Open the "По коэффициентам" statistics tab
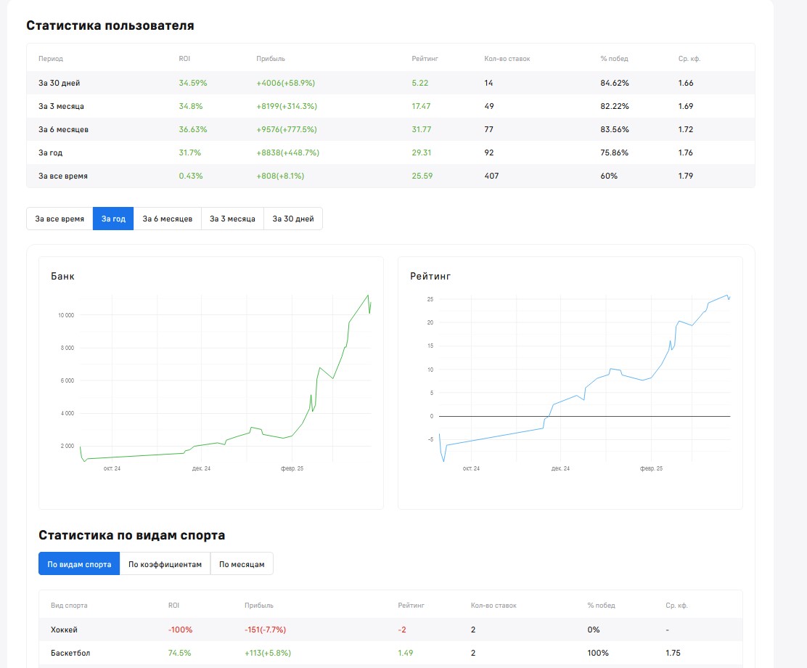Screen dimensions: 807x668 point(165,564)
